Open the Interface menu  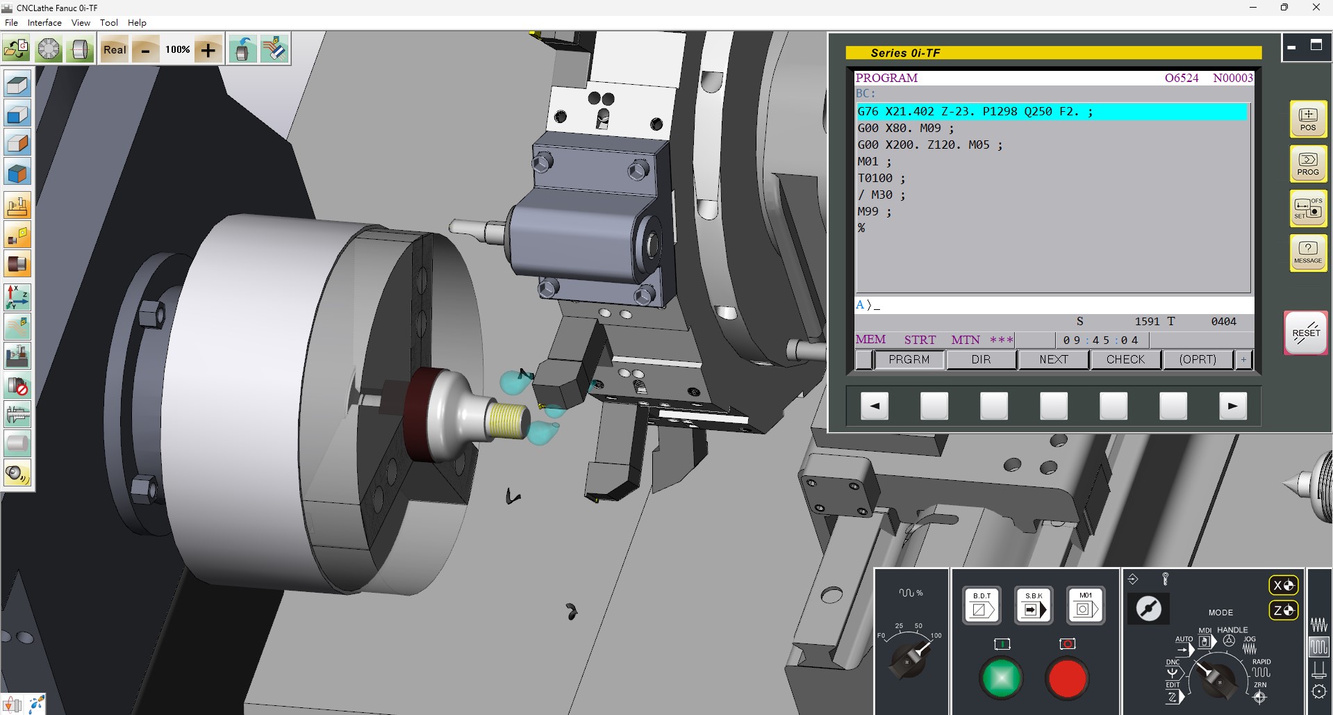[x=44, y=23]
